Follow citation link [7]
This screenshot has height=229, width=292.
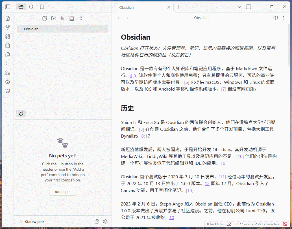click(x=224, y=89)
